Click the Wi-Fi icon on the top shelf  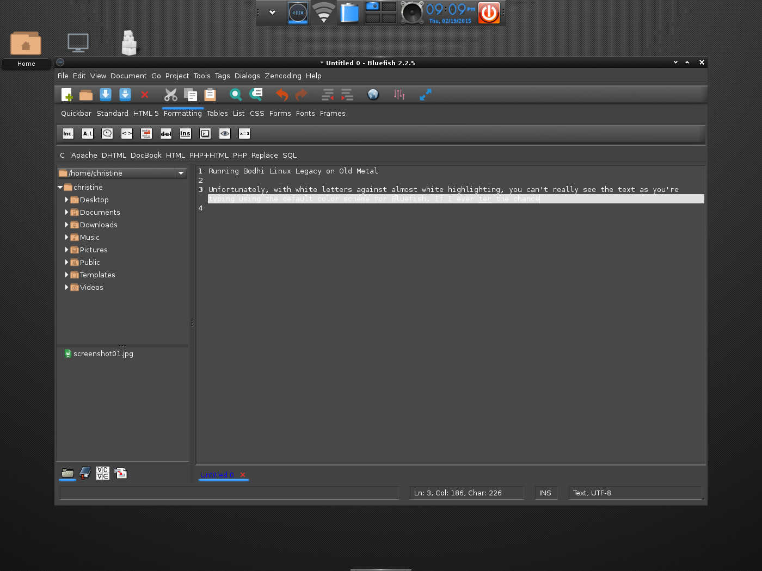323,13
